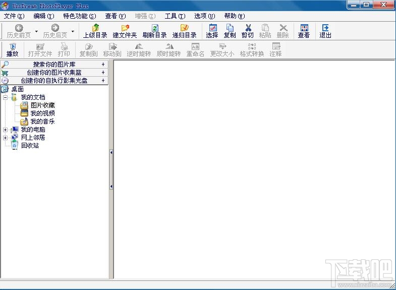Click the 搜索你的图片库 panel header
The height and width of the screenshot is (290, 396).
coord(54,65)
